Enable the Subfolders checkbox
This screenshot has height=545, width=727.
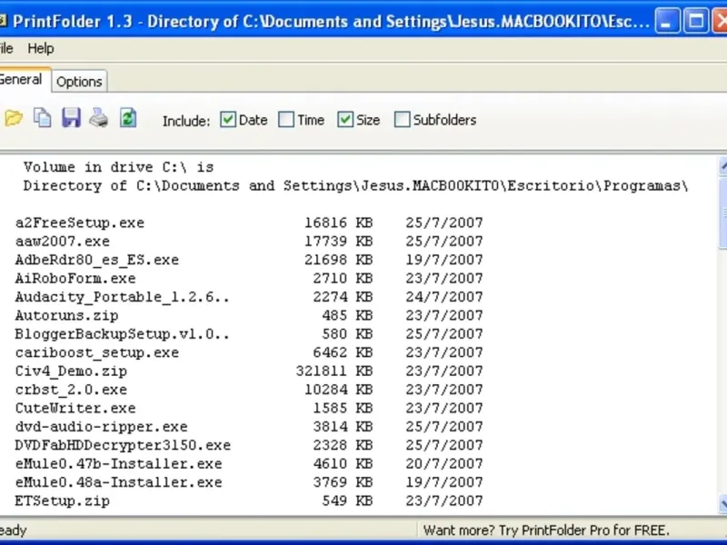click(402, 120)
